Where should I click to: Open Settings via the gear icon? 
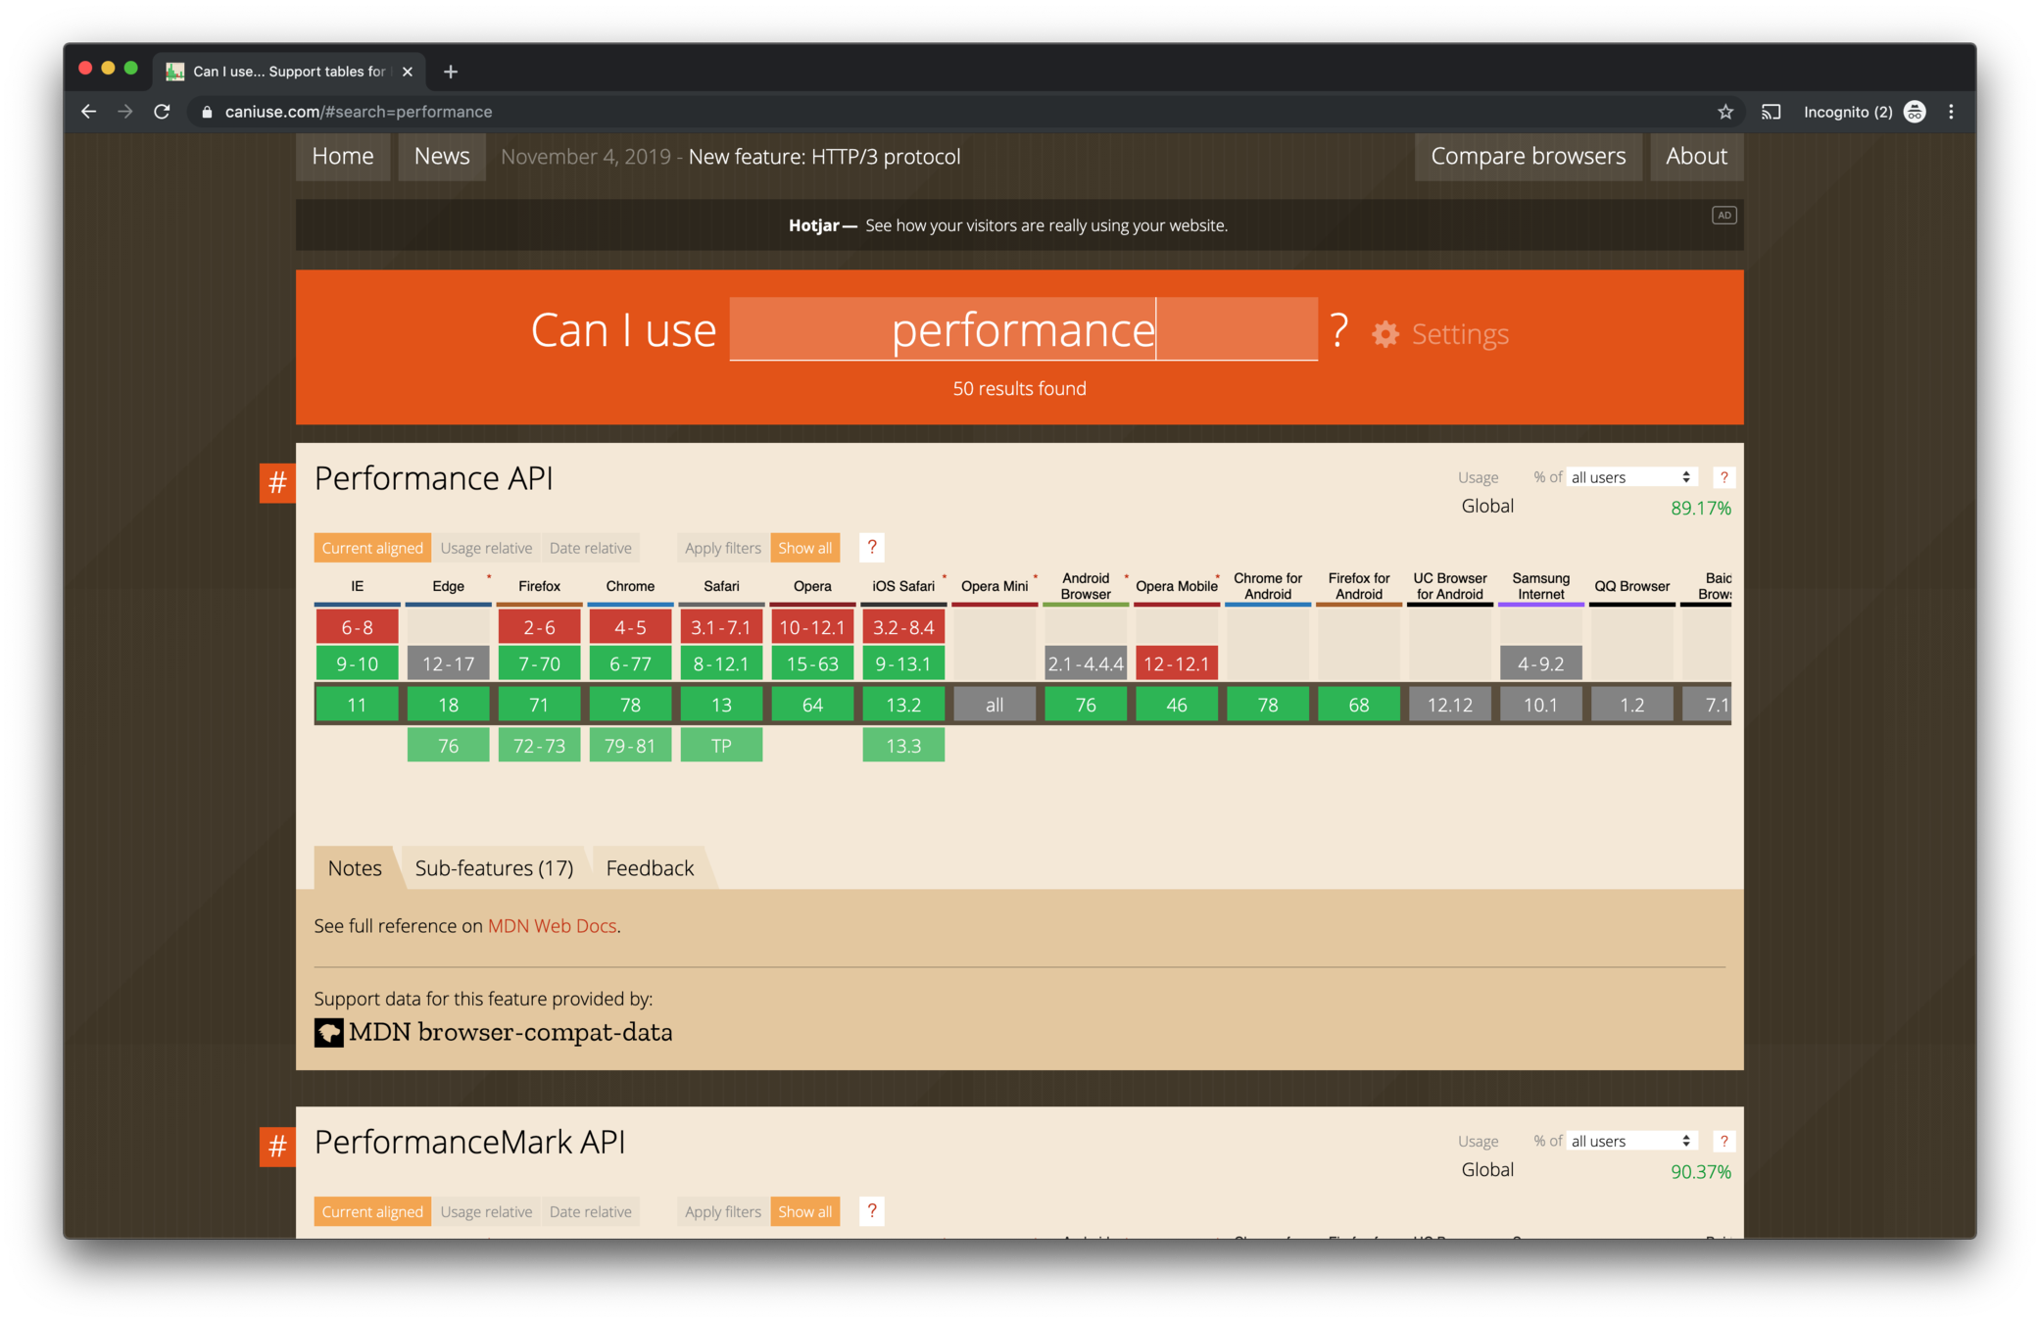[1385, 334]
